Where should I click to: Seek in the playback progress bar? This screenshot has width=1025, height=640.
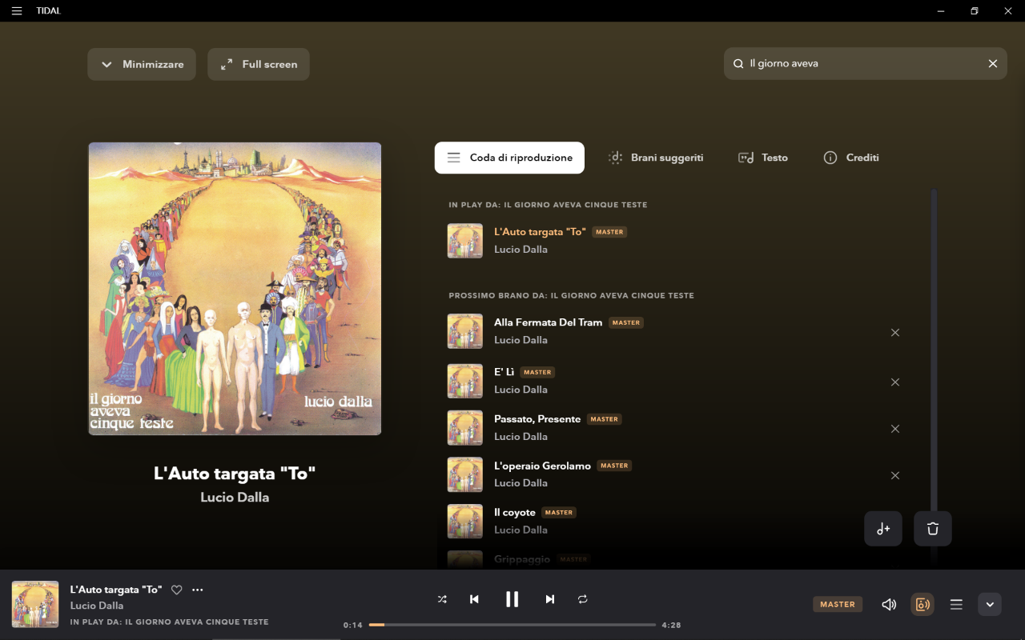tap(512, 625)
